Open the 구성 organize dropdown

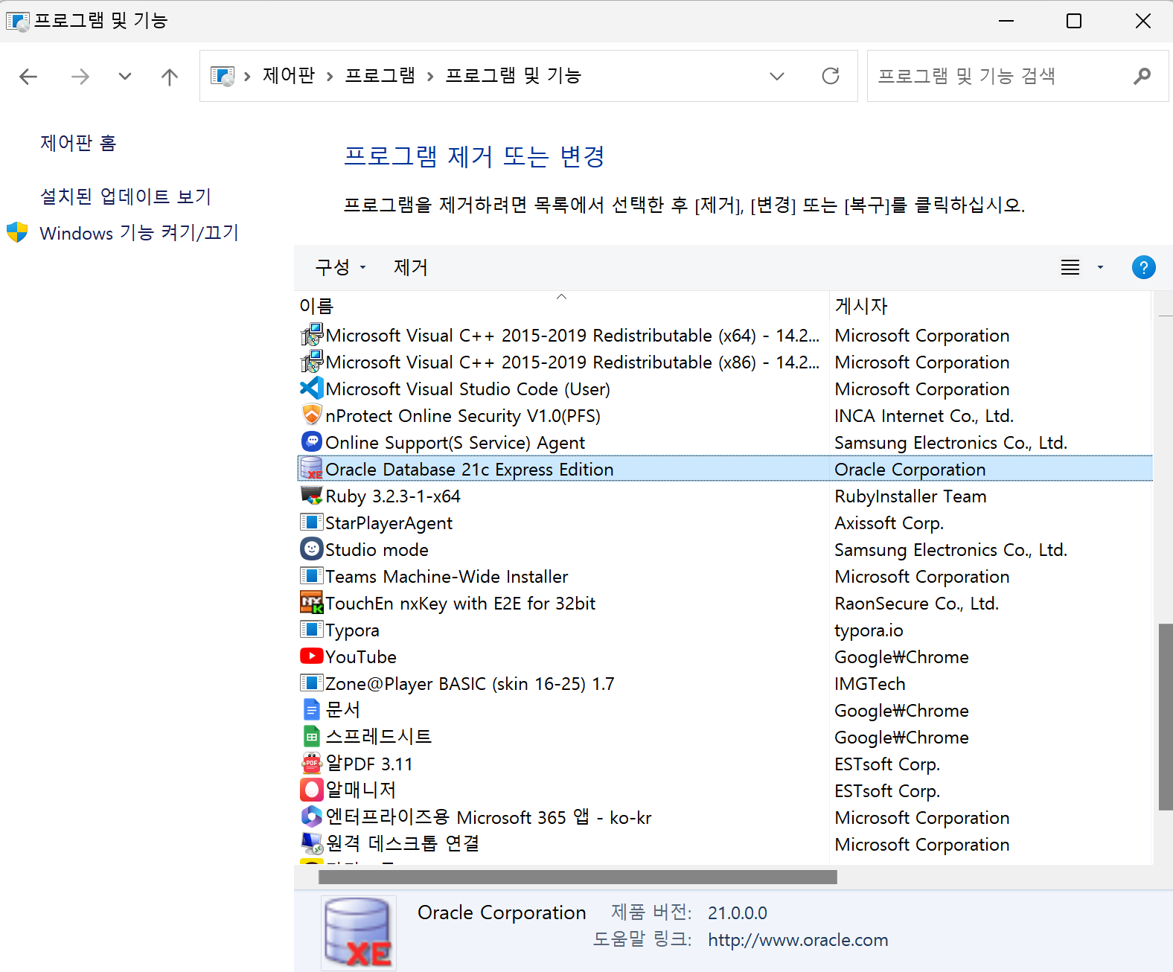click(x=340, y=267)
